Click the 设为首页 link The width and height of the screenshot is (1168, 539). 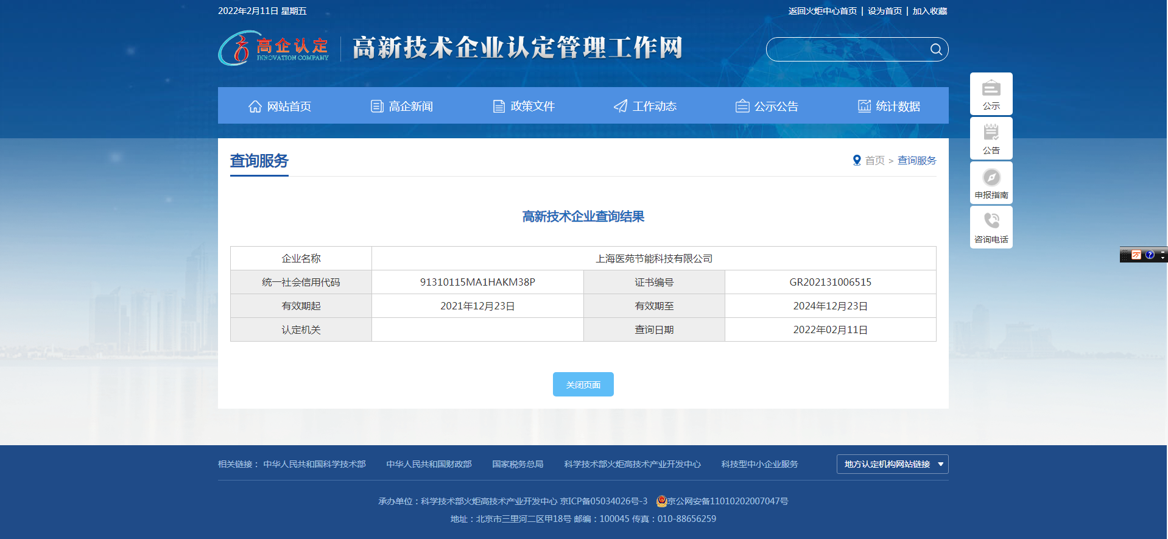click(885, 11)
